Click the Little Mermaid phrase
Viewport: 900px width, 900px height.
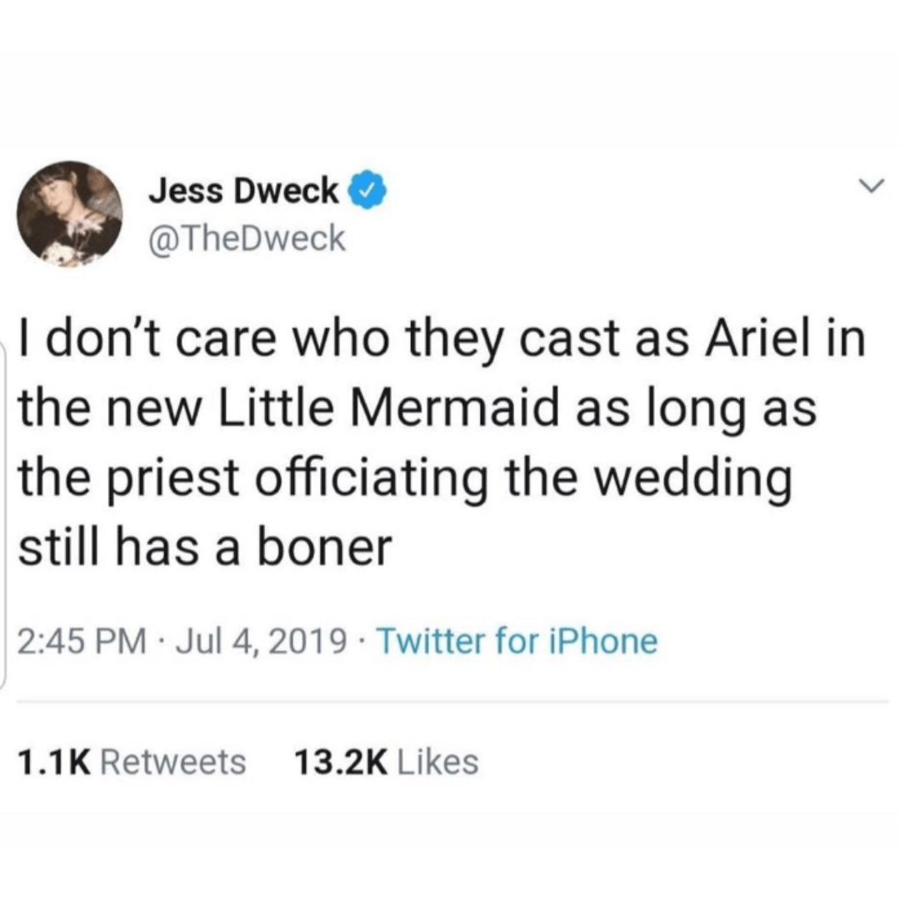click(x=390, y=407)
